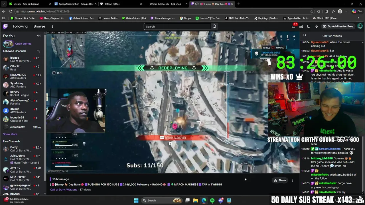Open File Explorer from the taskbar

196,200
